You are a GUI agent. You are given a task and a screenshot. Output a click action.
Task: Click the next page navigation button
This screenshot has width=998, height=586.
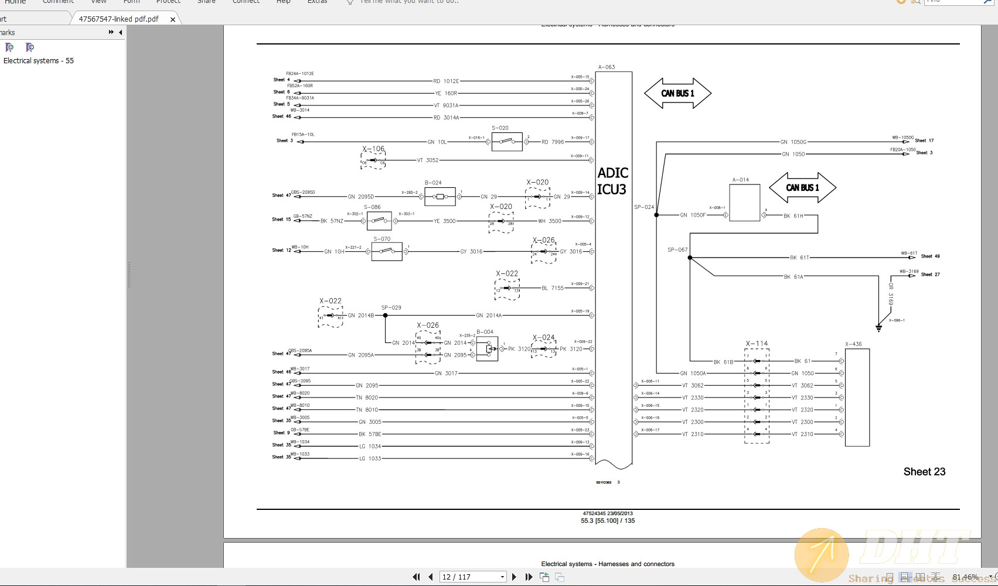pos(513,577)
